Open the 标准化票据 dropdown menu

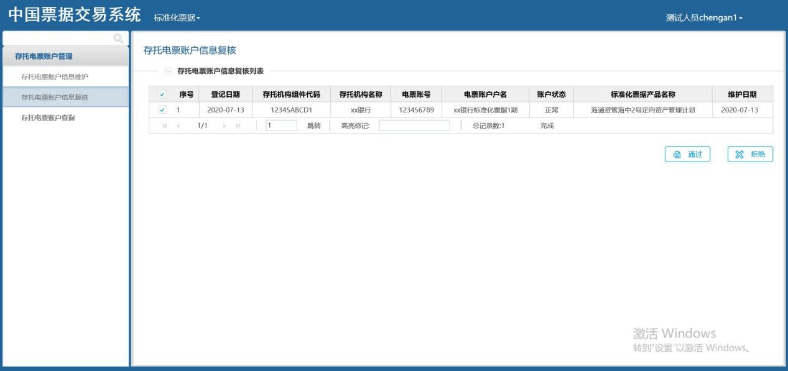[177, 18]
